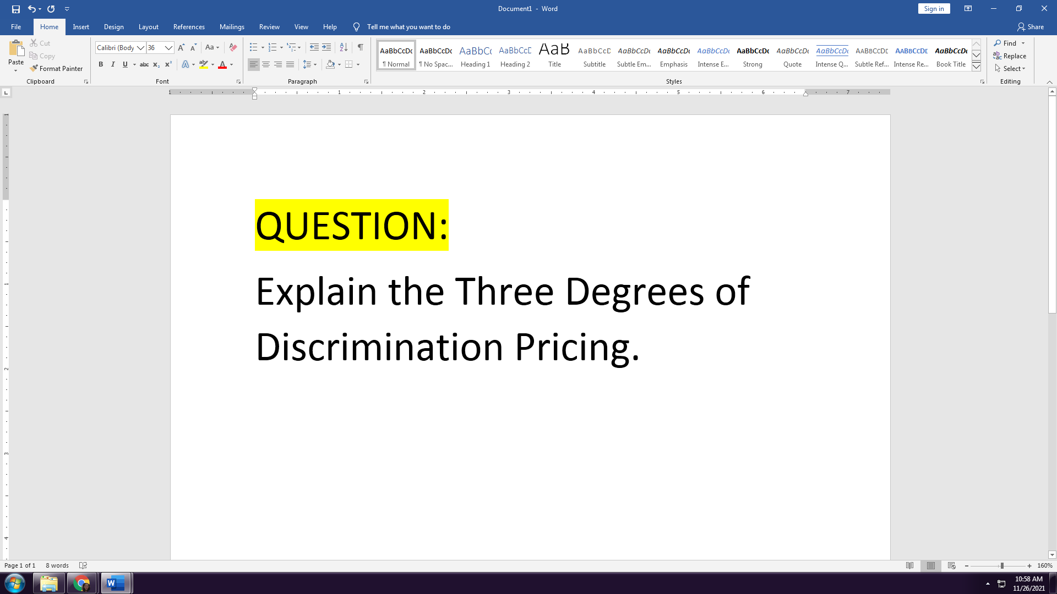Toggle Bold formatting
Screen dimensions: 1057x594
101,64
